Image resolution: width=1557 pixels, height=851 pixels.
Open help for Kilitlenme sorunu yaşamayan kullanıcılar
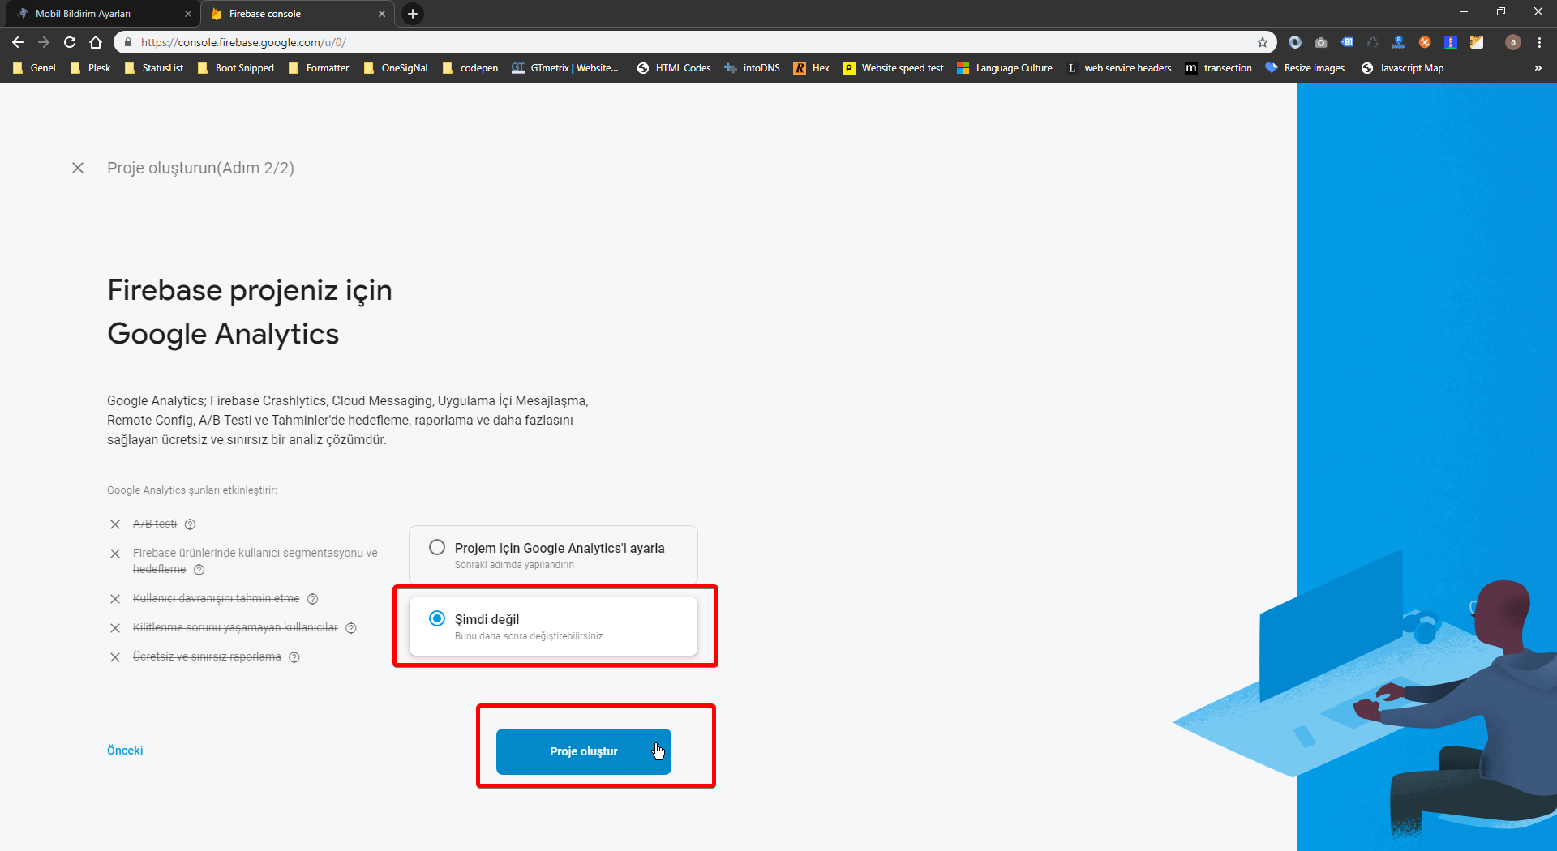[351, 628]
